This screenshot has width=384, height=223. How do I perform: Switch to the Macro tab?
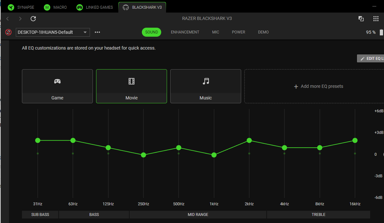coord(55,7)
